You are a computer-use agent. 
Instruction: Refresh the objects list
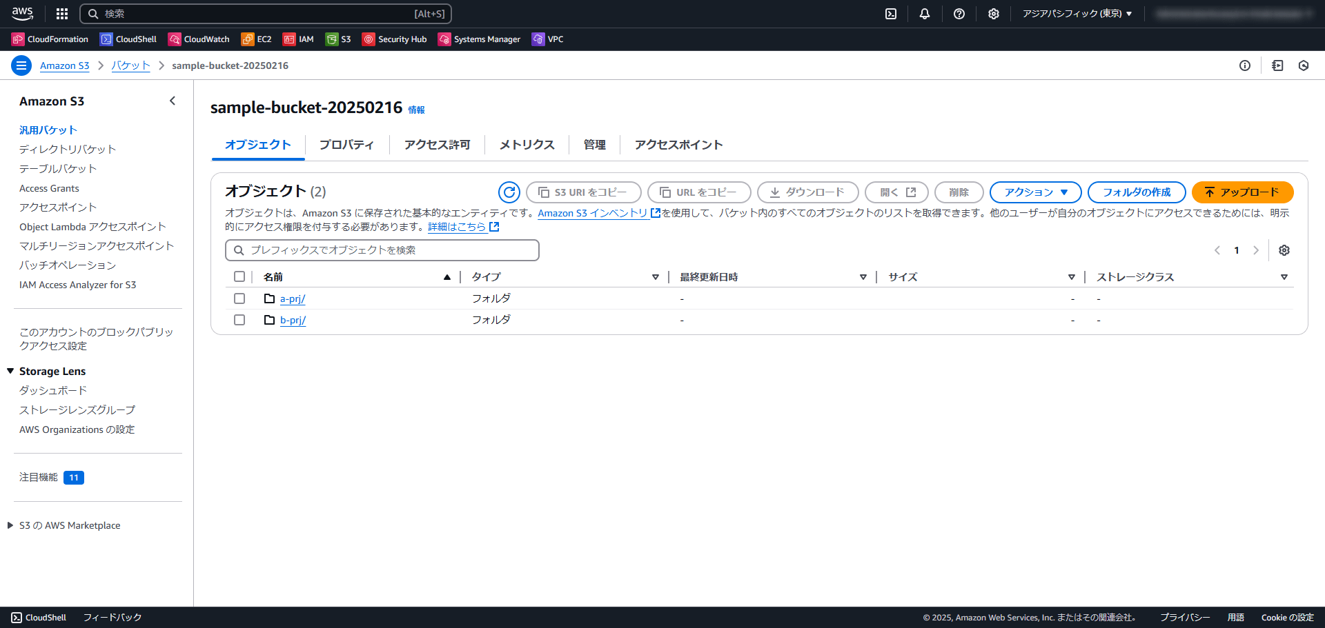[509, 192]
